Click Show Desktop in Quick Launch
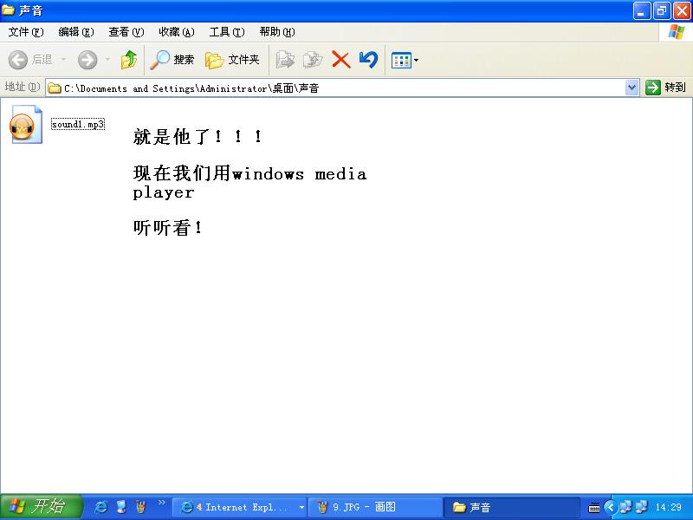 click(120, 507)
